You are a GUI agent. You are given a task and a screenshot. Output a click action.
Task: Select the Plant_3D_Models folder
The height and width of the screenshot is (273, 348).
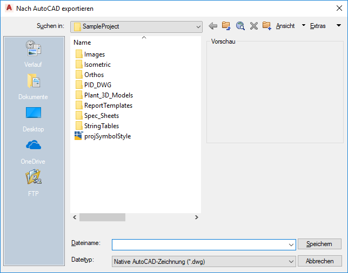tap(104, 95)
